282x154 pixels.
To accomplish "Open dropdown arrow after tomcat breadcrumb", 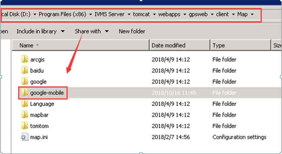I will [x=154, y=15].
